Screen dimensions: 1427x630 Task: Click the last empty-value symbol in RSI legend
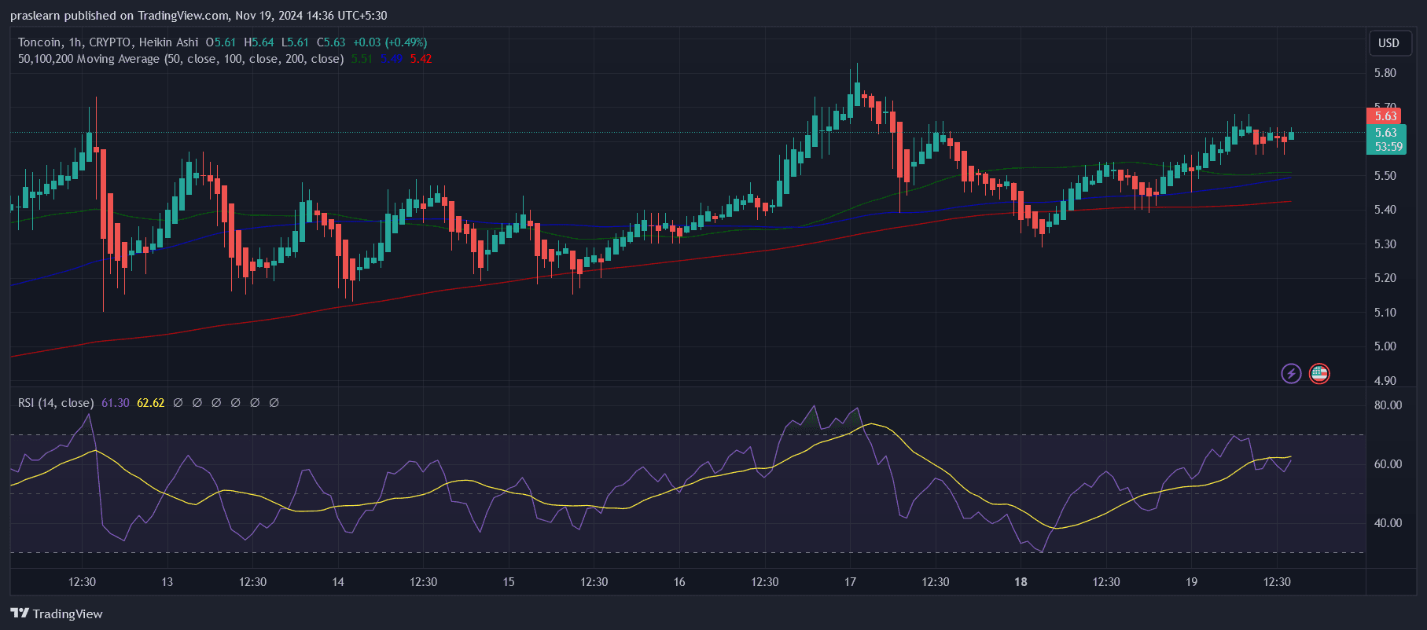(x=274, y=403)
